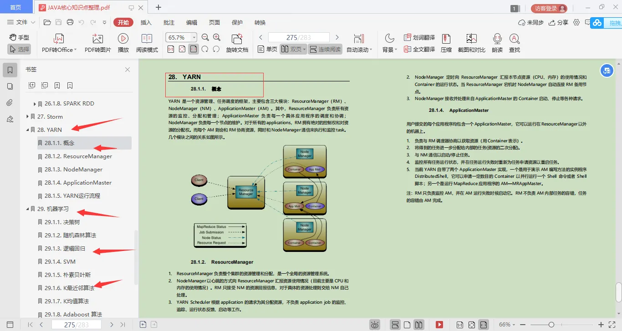Screen dimensions: 622x331
Task: Open the 查找 find tool
Action: 515,44
